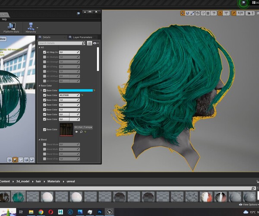Reset the cyan Base Color to default
Viewport: 259px width, 216px height.
(x=94, y=90)
